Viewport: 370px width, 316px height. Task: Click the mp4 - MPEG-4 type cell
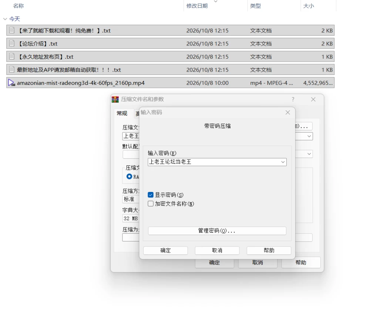(x=271, y=83)
